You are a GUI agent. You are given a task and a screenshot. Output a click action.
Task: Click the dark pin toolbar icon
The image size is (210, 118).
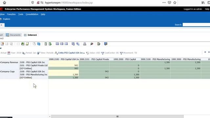click(92, 44)
